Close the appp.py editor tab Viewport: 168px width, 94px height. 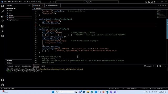pyautogui.click(x=43, y=5)
